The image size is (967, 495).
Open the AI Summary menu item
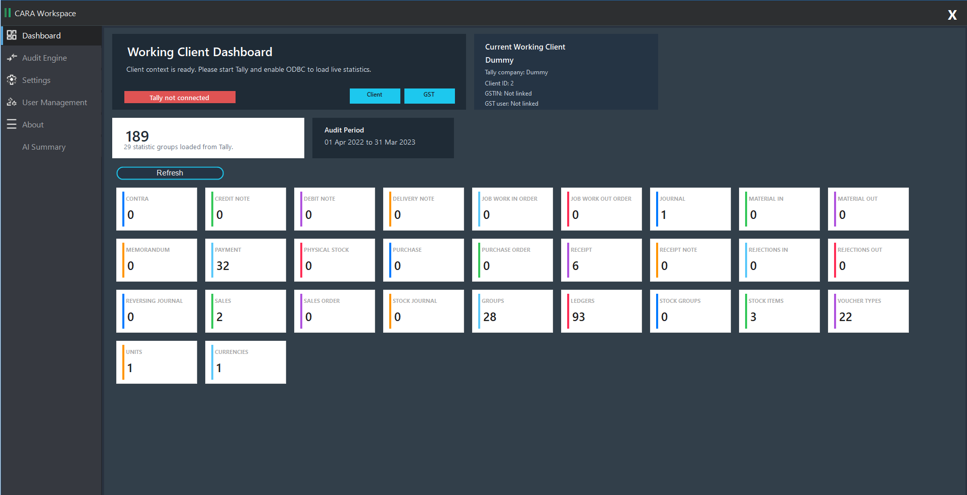point(44,147)
